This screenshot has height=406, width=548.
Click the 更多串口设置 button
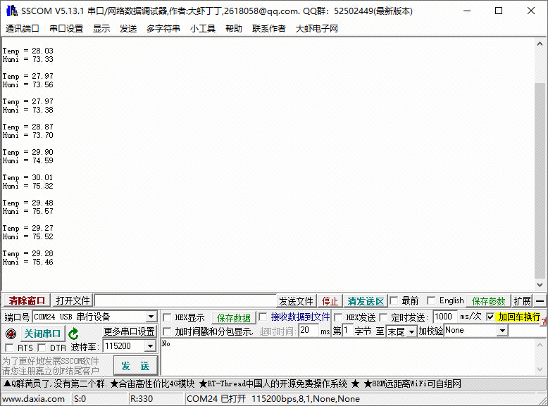coord(130,331)
